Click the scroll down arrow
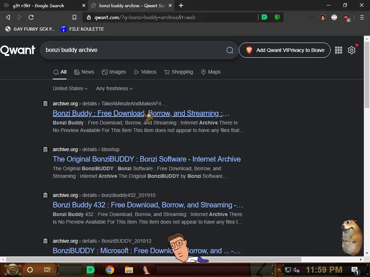 (x=367, y=254)
